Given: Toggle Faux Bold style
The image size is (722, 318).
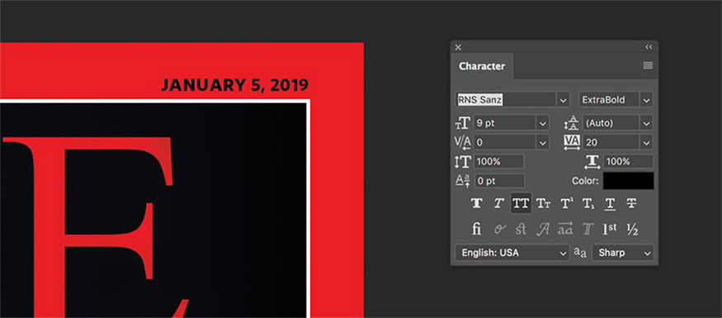Looking at the screenshot, I should (x=477, y=203).
